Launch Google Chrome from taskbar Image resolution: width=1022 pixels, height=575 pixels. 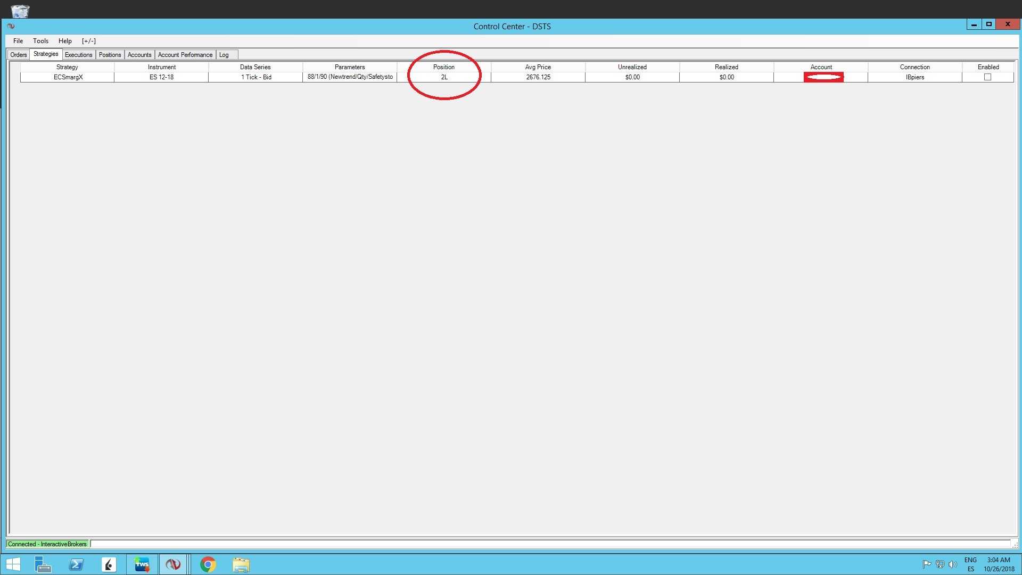[208, 564]
